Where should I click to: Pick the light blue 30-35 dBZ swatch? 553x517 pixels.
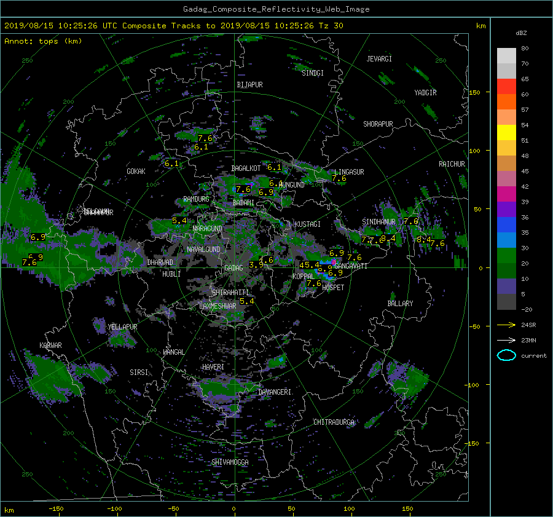pyautogui.click(x=506, y=240)
